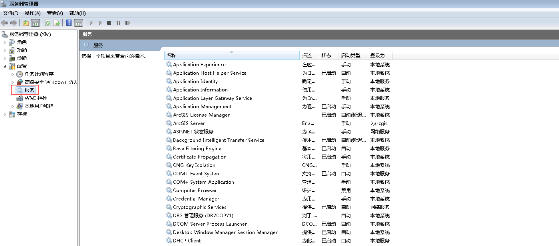
Task: Toggle the Show/Hide Console Tree button
Action: coord(35,23)
